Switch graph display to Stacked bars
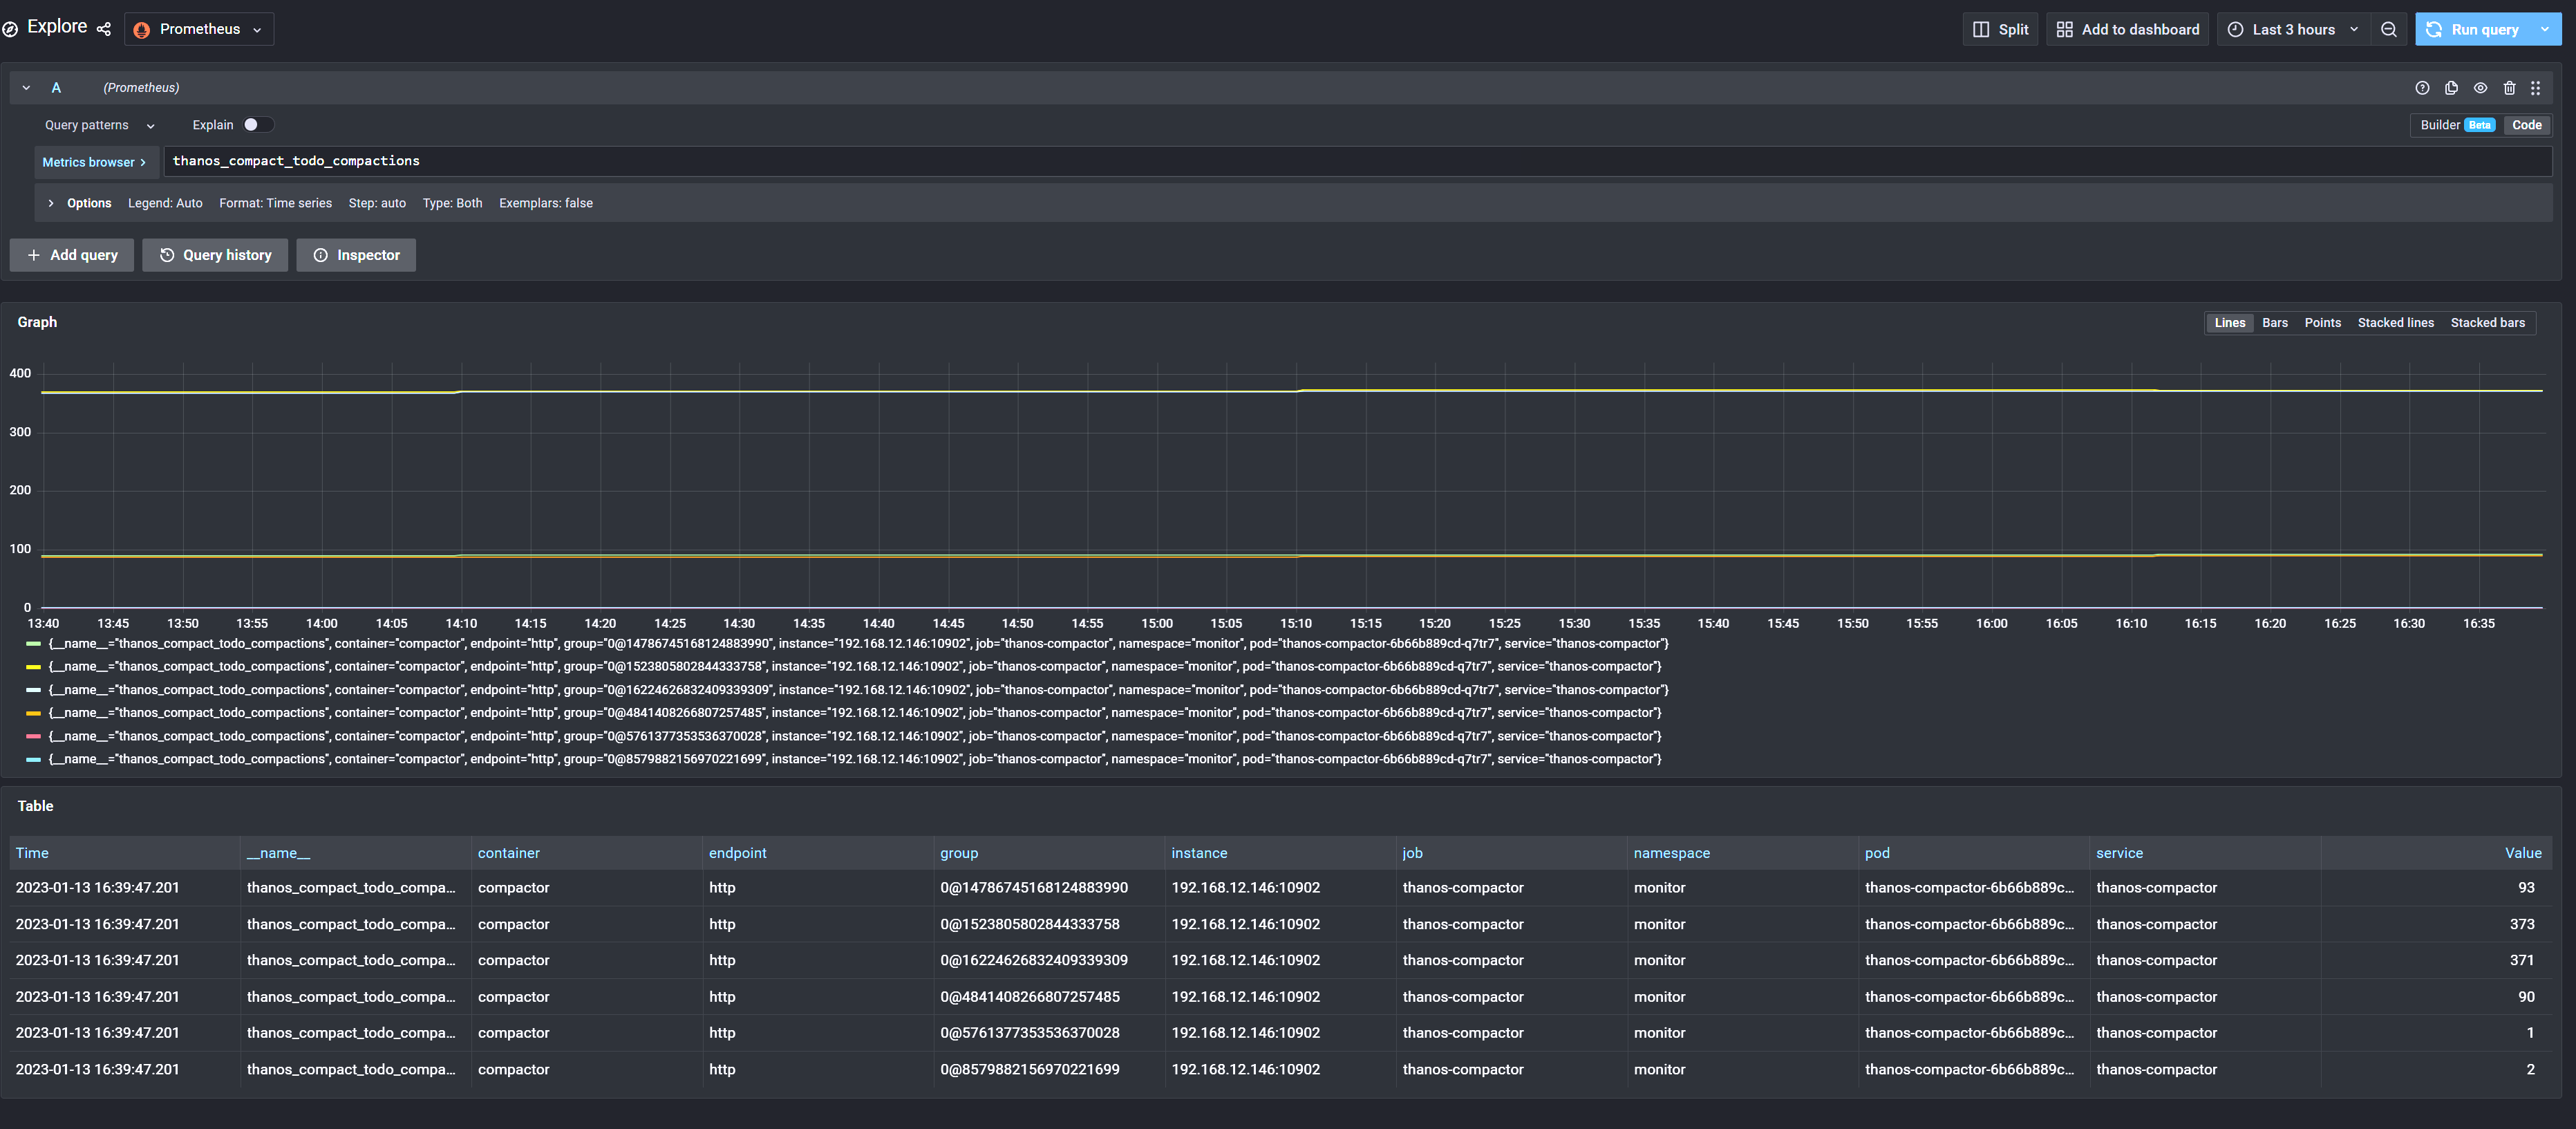The width and height of the screenshot is (2576, 1129). 2488,322
